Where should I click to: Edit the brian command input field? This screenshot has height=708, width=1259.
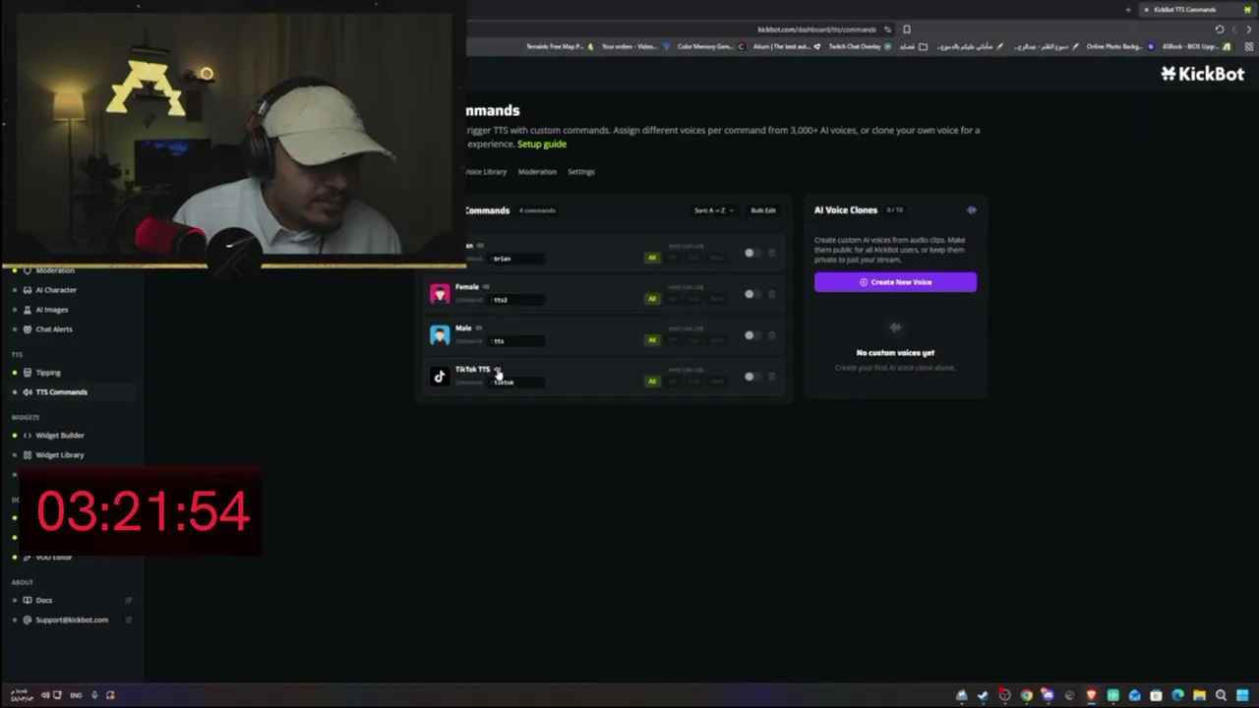[515, 259]
